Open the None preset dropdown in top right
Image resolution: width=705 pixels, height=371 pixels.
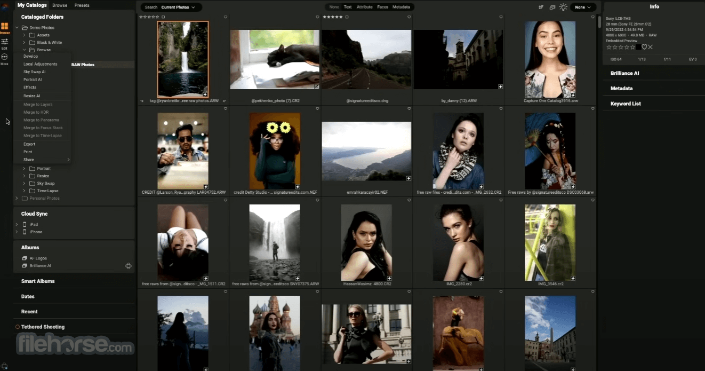coord(583,7)
